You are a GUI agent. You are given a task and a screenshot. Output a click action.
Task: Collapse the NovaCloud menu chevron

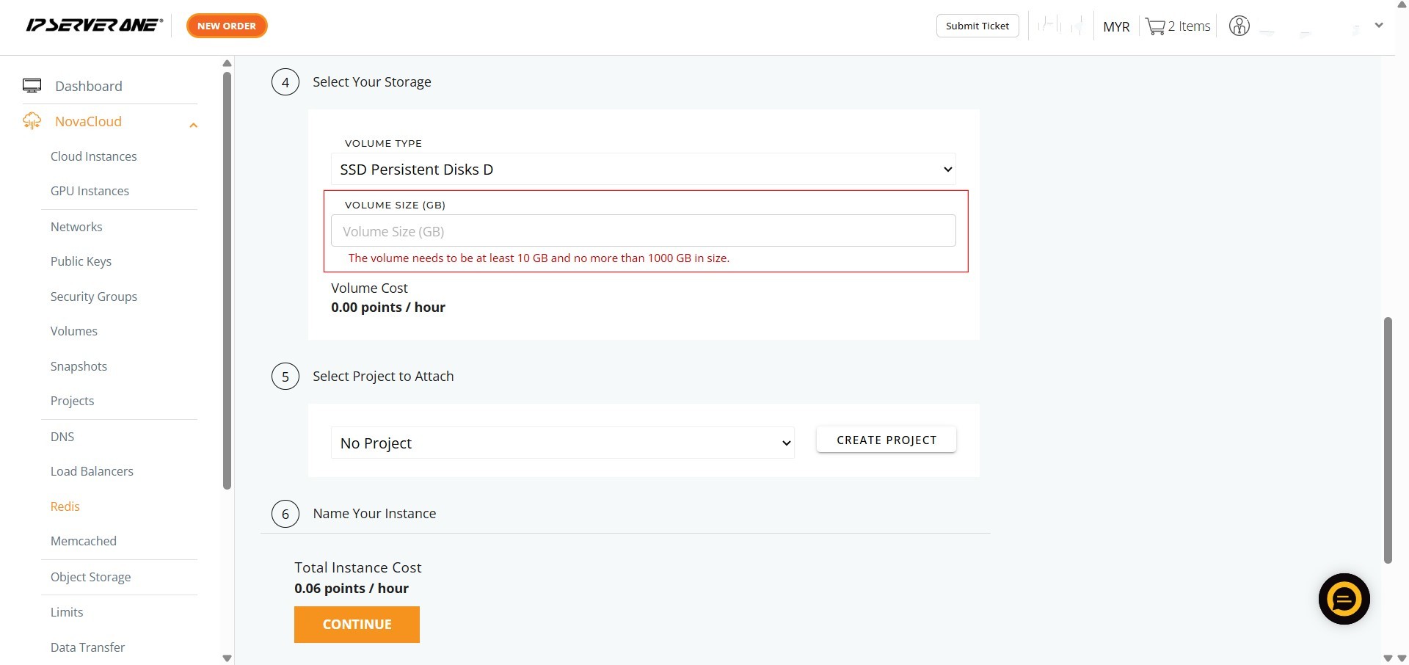point(193,125)
